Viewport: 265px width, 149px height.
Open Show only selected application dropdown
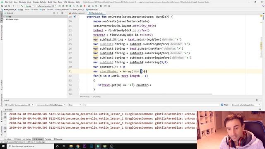click(246, 105)
